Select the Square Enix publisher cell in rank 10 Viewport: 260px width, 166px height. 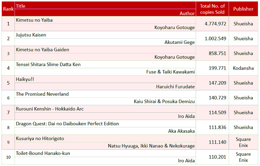tap(243, 157)
